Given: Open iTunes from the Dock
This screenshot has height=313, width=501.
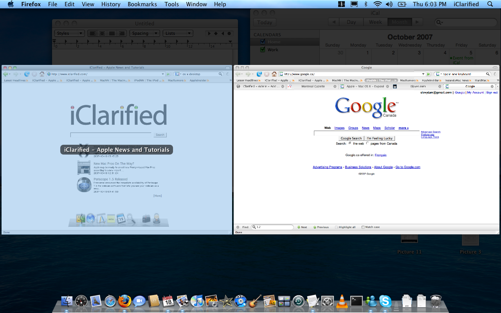Looking at the screenshot, I should pyautogui.click(x=197, y=301).
